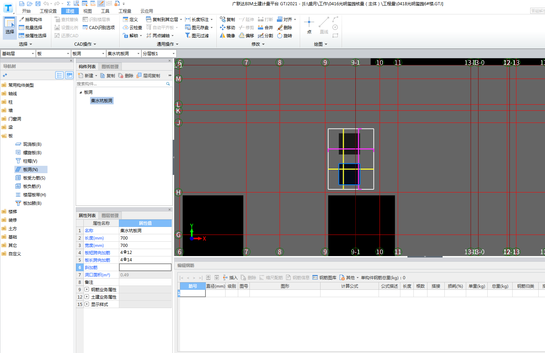Viewport: 545px width, 353px height.
Task: Click 层间复制 in component list toolbar
Action: 148,76
